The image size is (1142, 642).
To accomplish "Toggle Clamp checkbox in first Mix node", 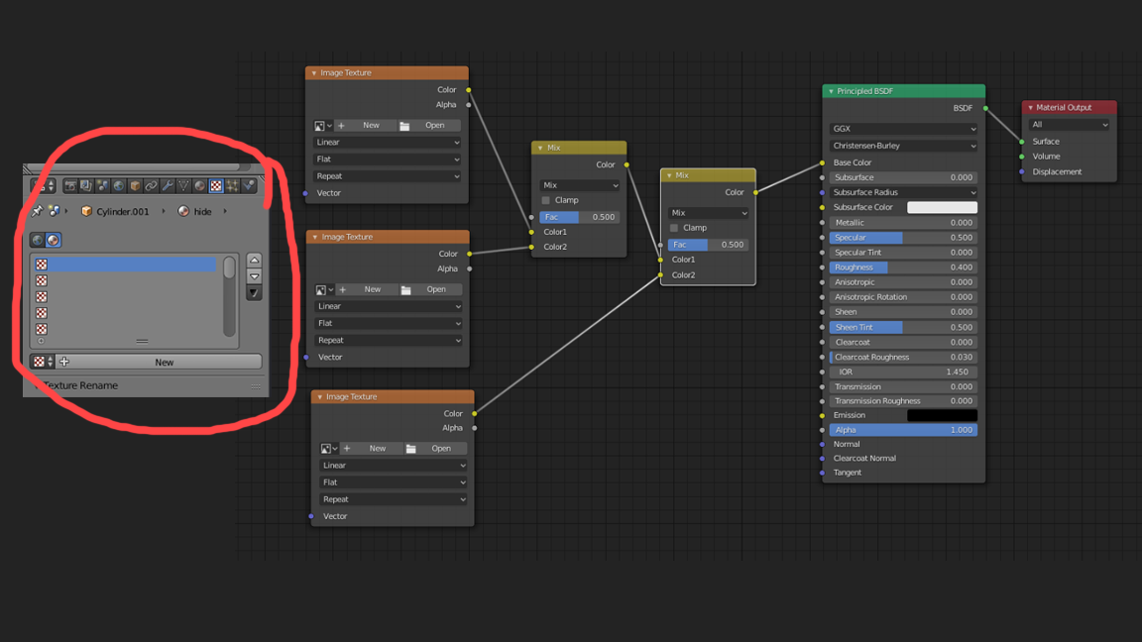I will pos(545,200).
